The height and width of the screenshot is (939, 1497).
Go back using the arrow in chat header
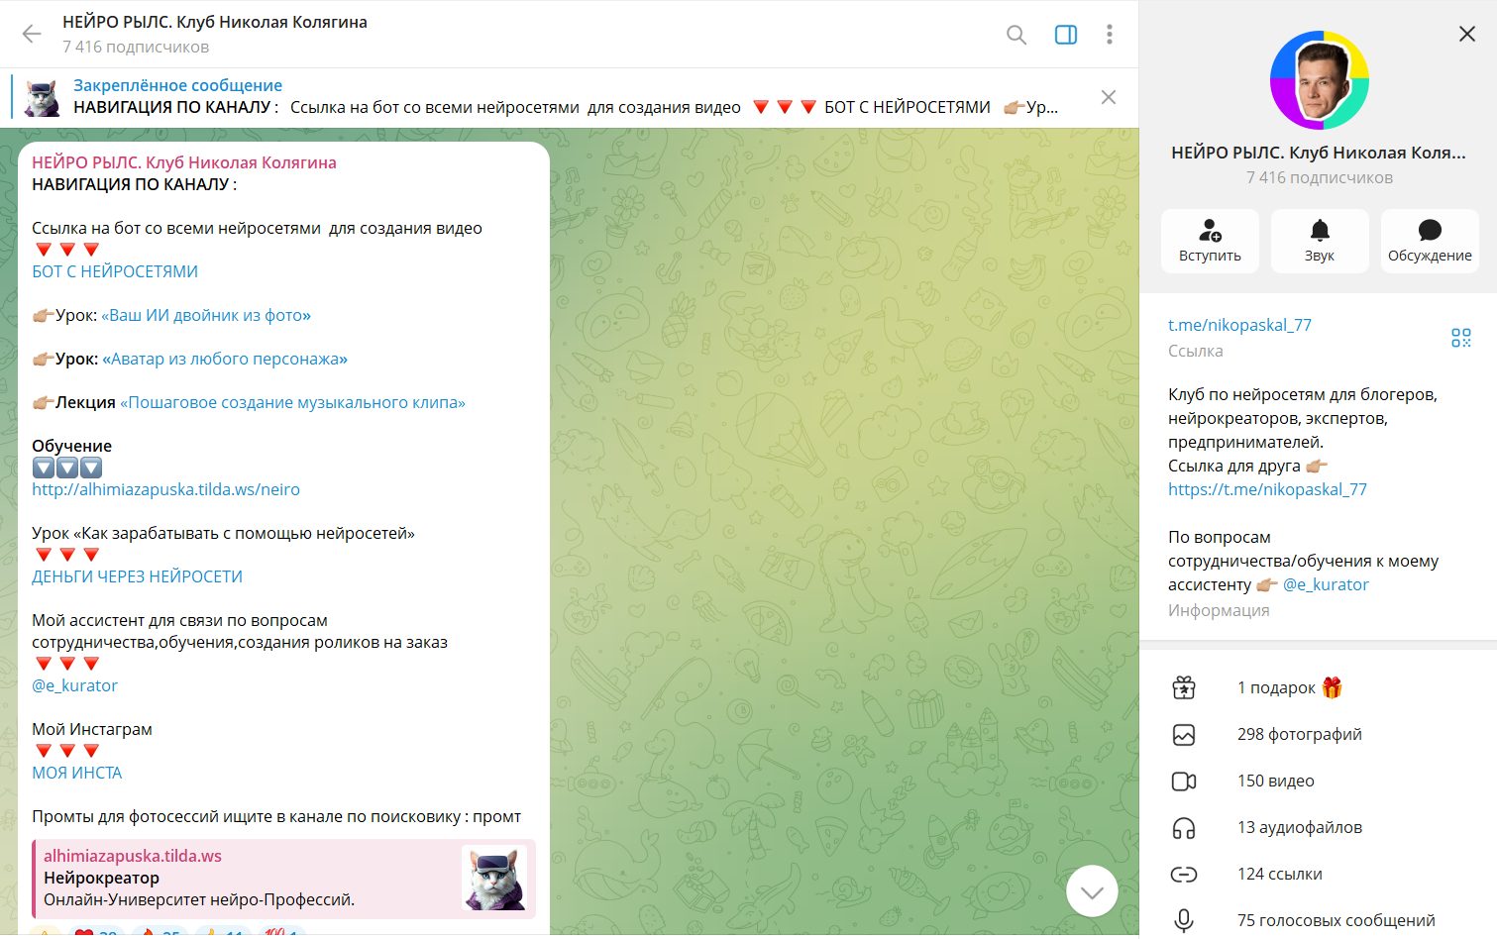pyautogui.click(x=32, y=35)
